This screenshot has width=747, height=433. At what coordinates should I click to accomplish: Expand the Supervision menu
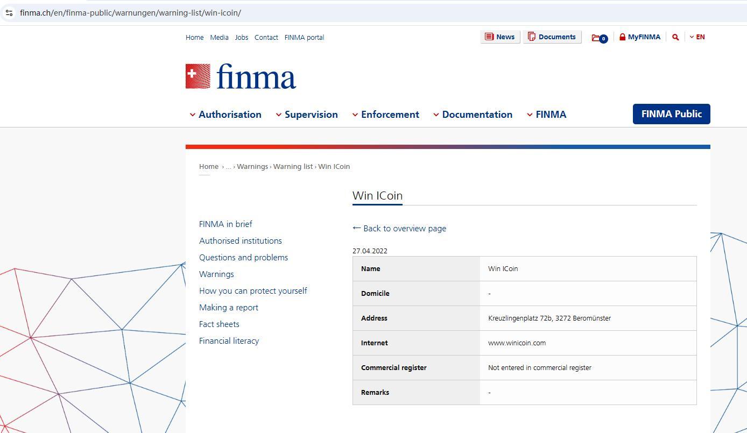tap(307, 115)
